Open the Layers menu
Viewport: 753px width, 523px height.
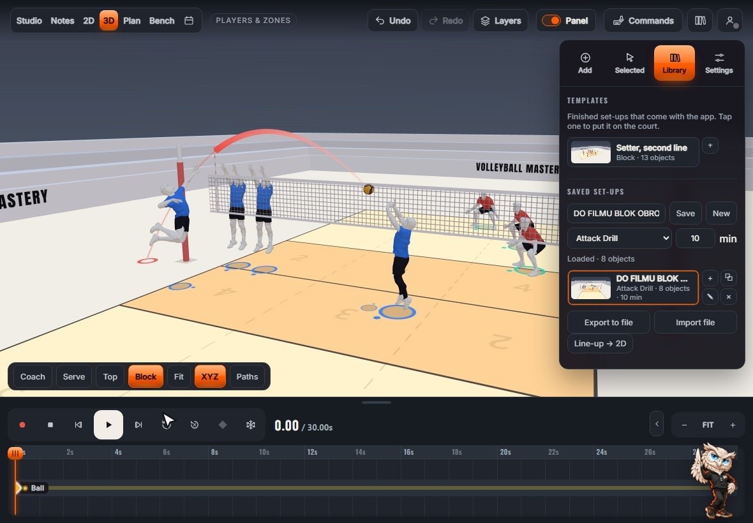point(500,20)
